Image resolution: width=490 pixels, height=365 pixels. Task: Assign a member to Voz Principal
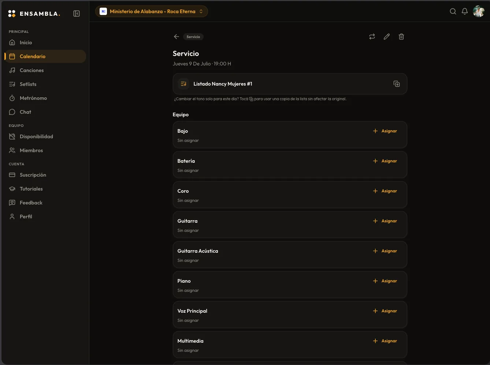tap(385, 311)
